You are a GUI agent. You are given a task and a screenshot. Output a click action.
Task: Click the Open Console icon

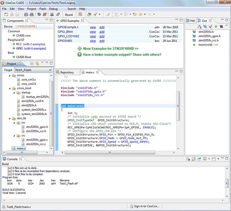tap(214, 159)
